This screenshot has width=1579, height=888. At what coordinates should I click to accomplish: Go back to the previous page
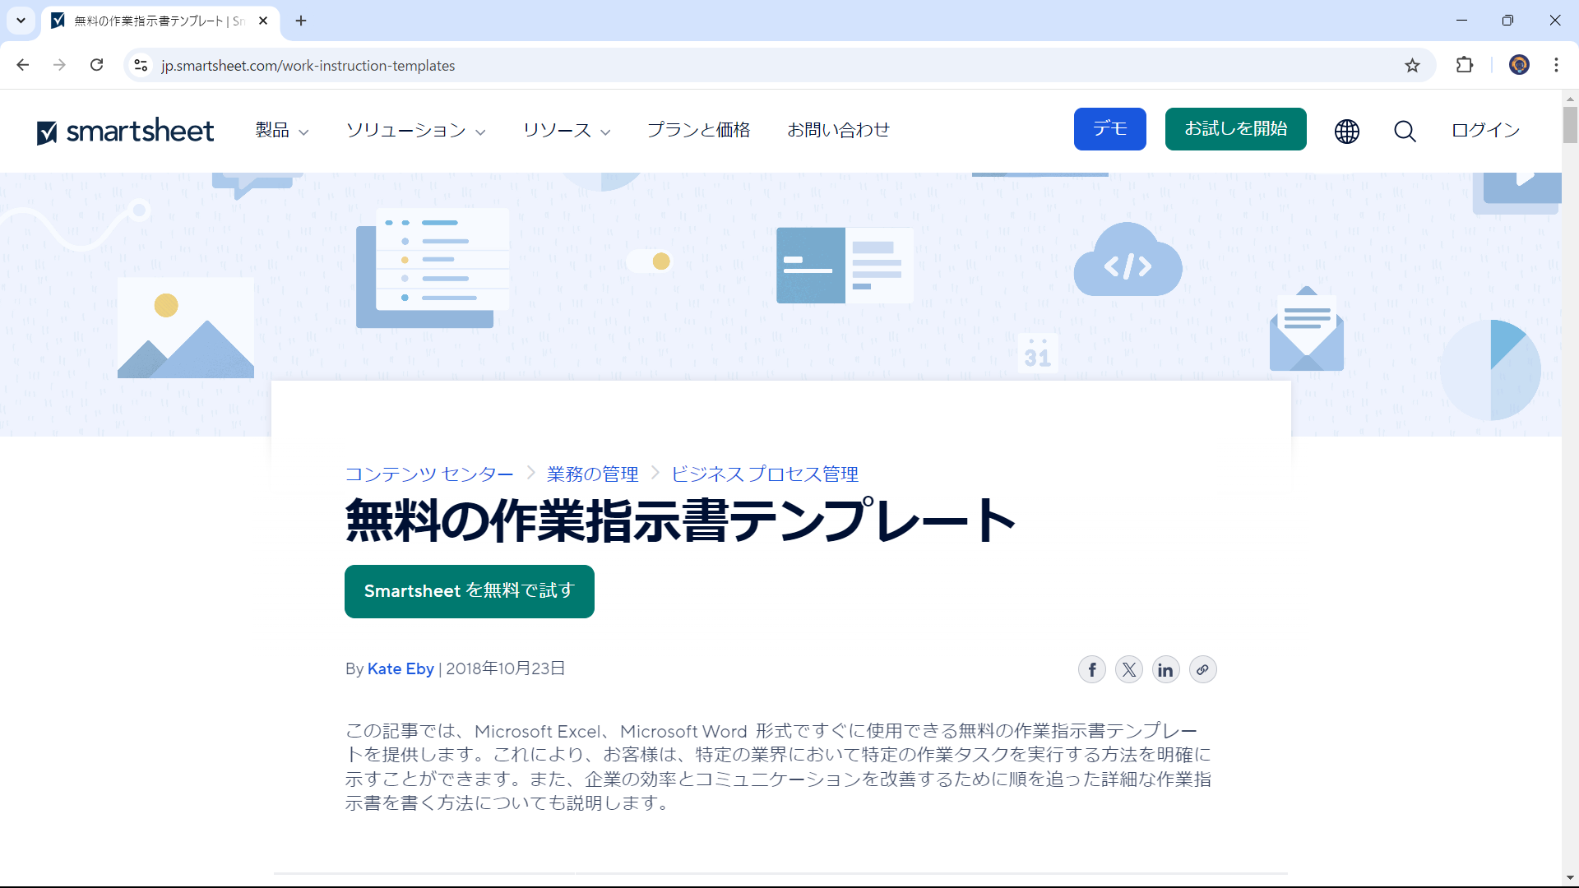[23, 65]
